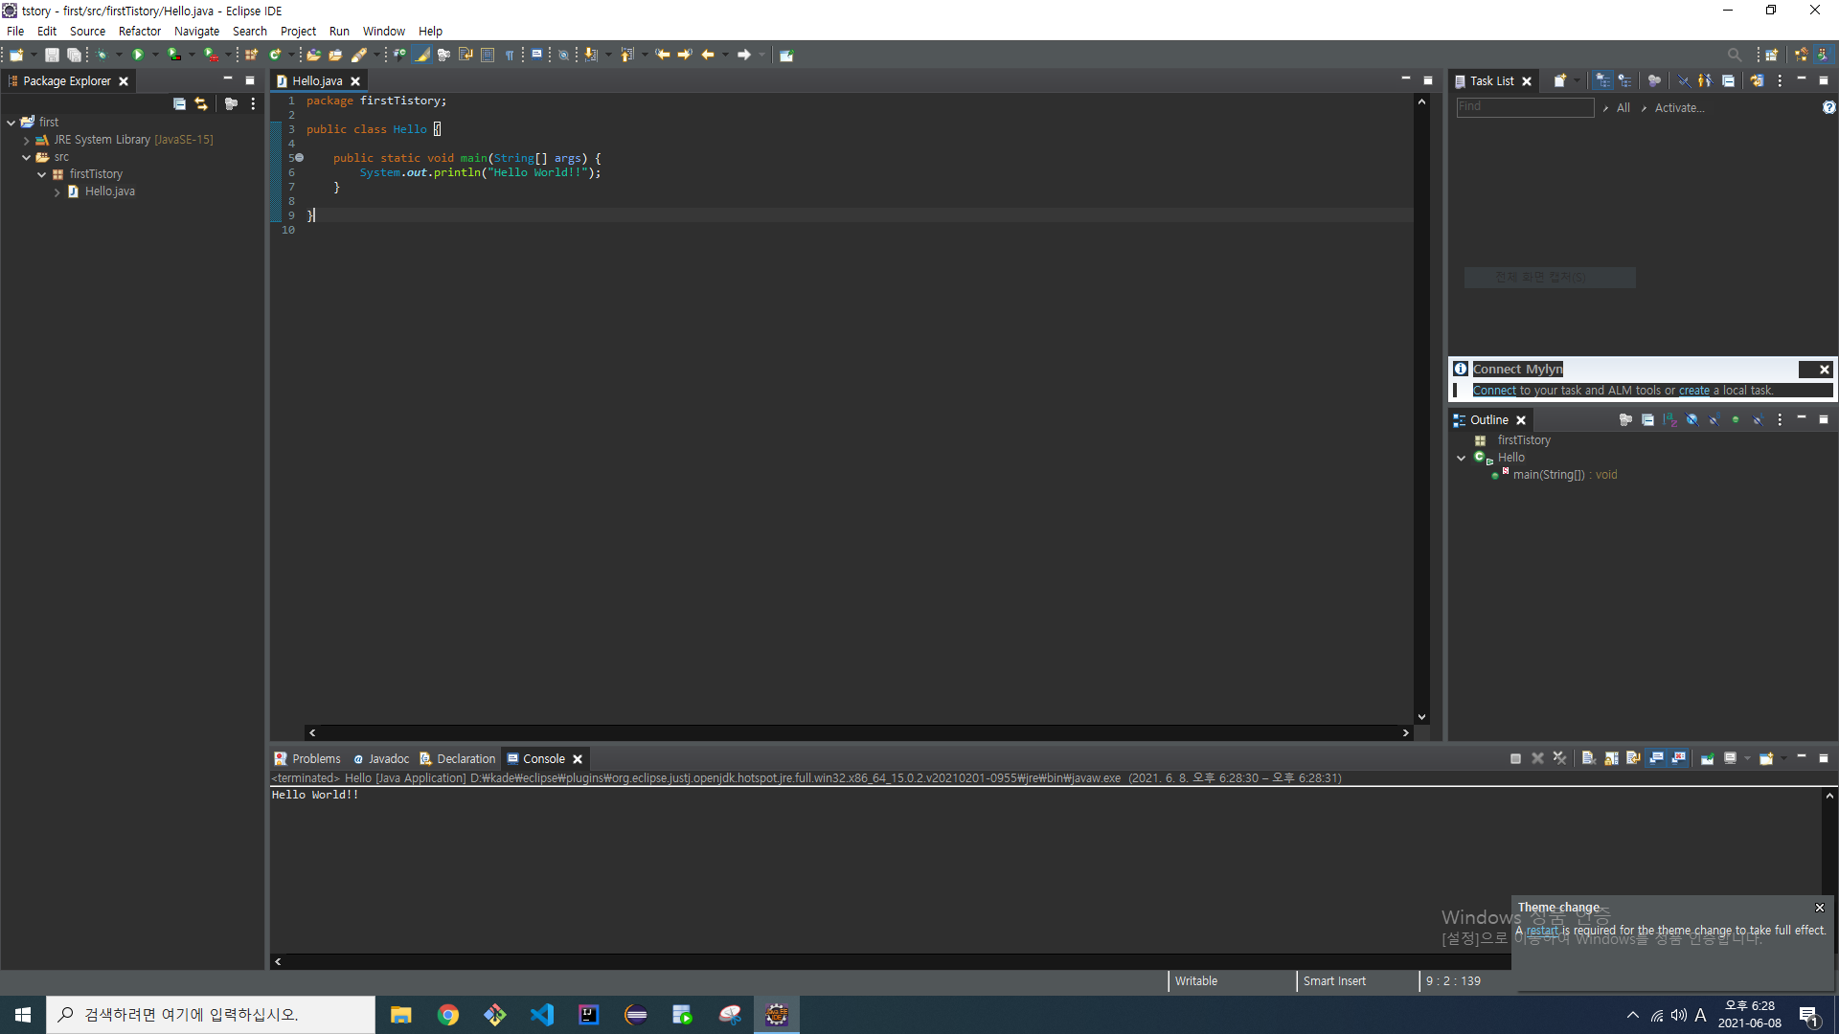Click Save All icon in toolbar
Viewport: 1839px width, 1034px height.
(74, 55)
